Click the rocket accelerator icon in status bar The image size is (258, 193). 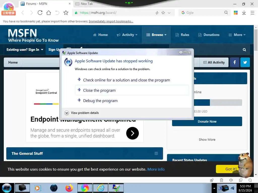pos(212,180)
